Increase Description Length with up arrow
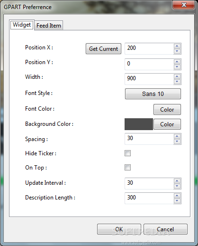 point(177,196)
